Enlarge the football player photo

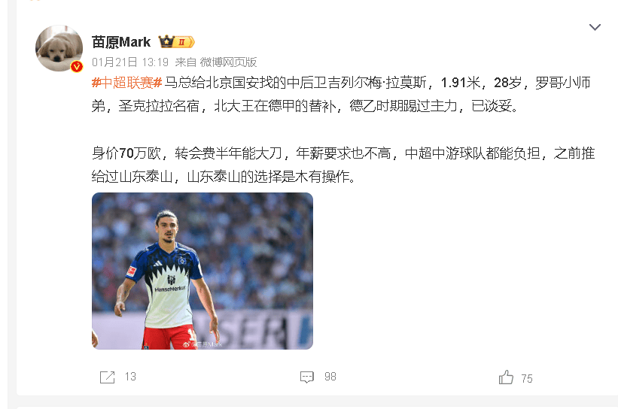pyautogui.click(x=202, y=271)
